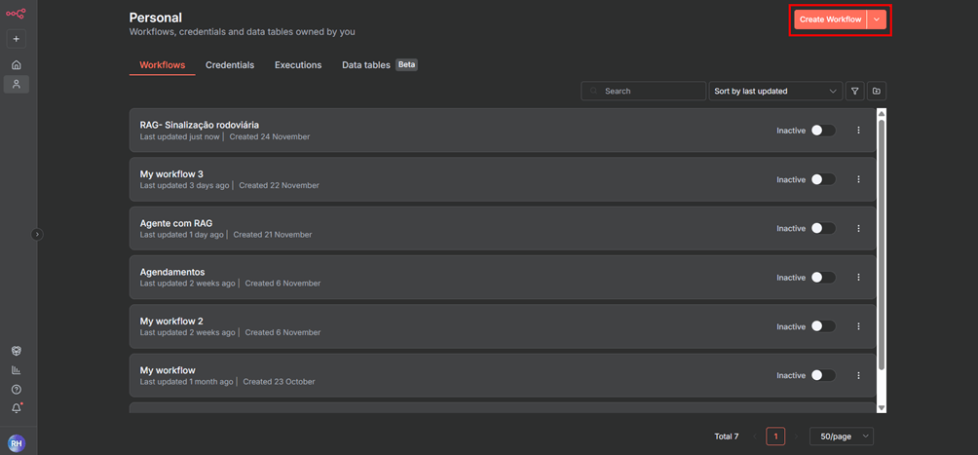Image resolution: width=978 pixels, height=455 pixels.
Task: Click the 'Total 7' count text
Action: (727, 436)
